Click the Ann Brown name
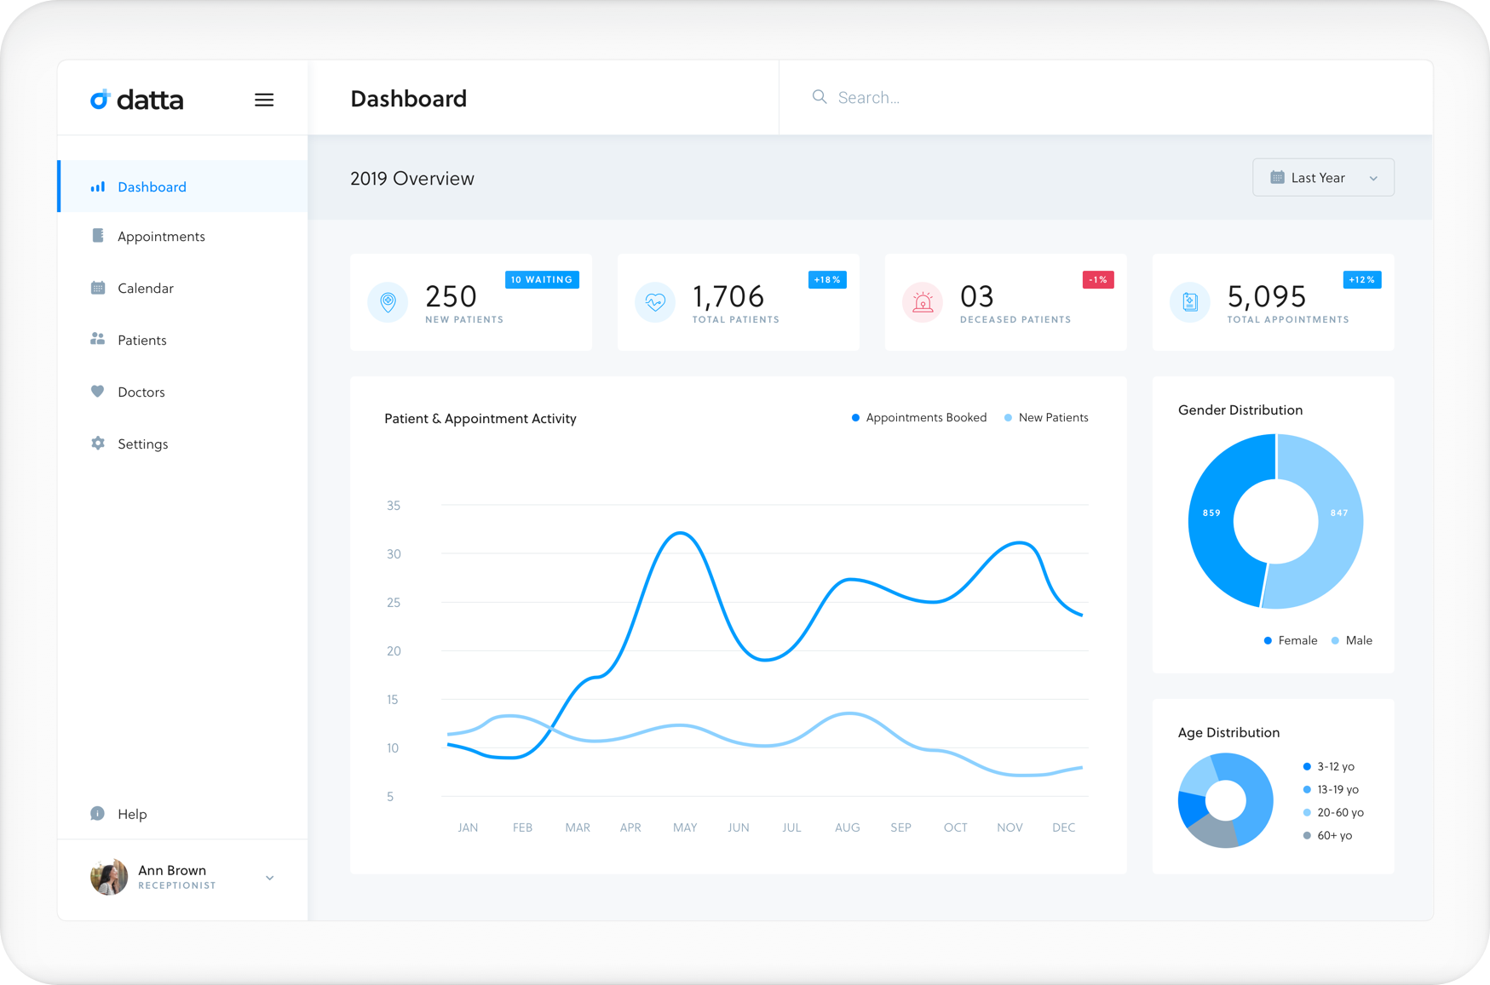The width and height of the screenshot is (1490, 985). [172, 870]
